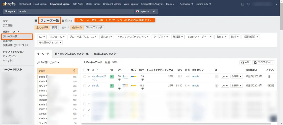The height and width of the screenshot is (125, 283).
Task: Click the ahrefs logo
Action: (x=9, y=4)
